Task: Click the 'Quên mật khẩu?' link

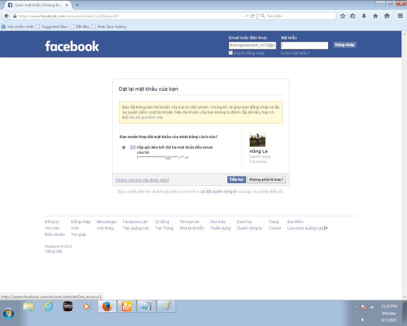Action: click(x=295, y=53)
